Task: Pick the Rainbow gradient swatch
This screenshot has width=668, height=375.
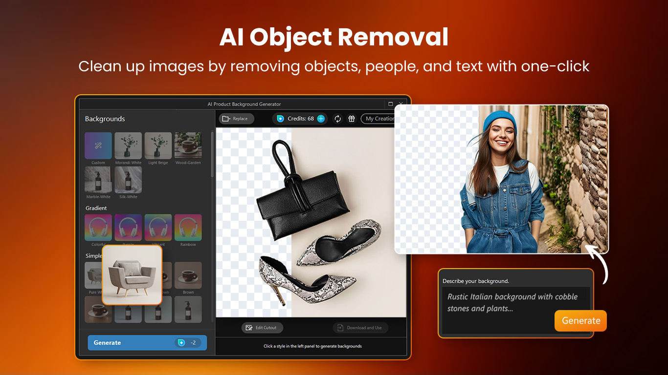Action: (x=188, y=228)
